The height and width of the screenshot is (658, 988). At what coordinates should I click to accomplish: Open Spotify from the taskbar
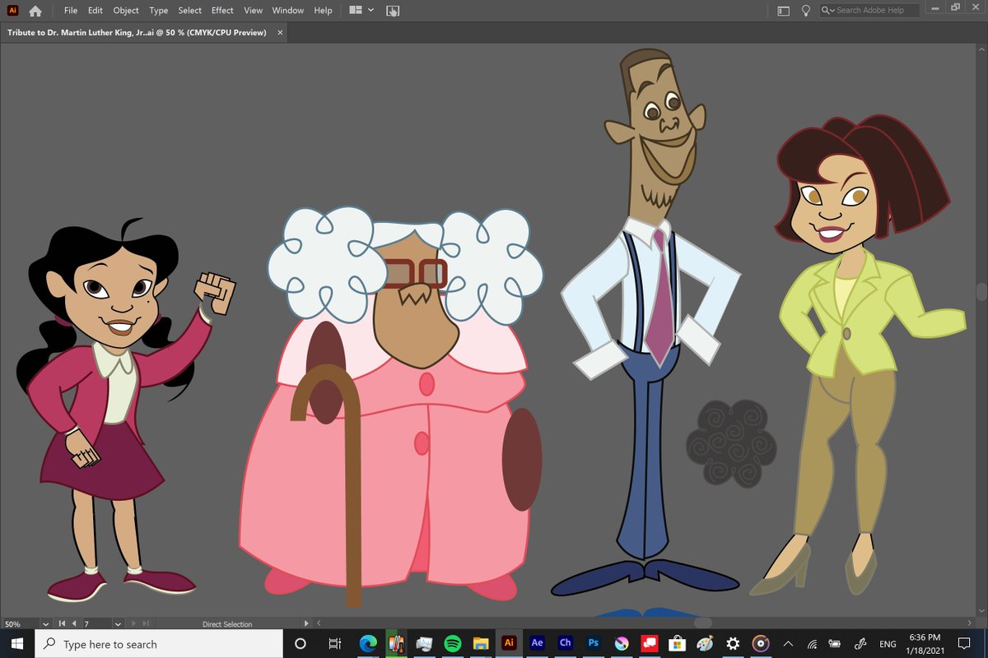click(x=452, y=644)
